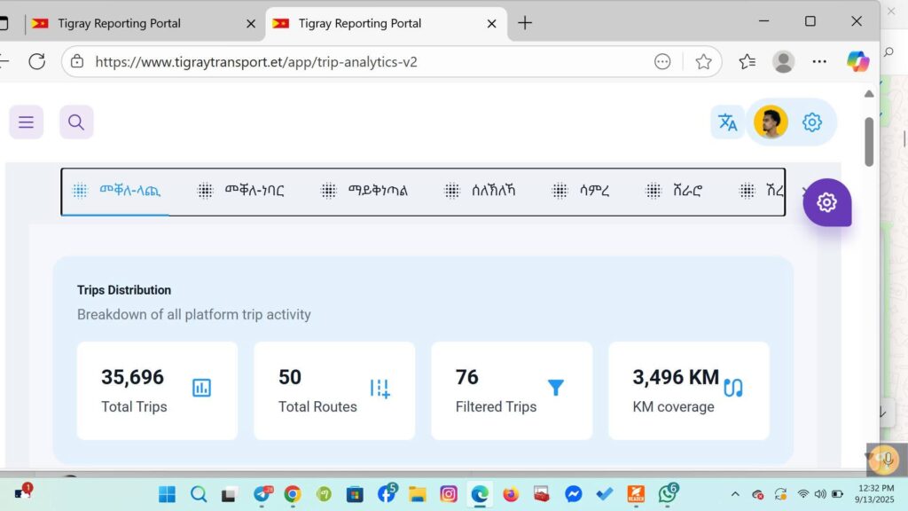908x511 pixels.
Task: Click the address bar URL field
Action: (x=355, y=61)
